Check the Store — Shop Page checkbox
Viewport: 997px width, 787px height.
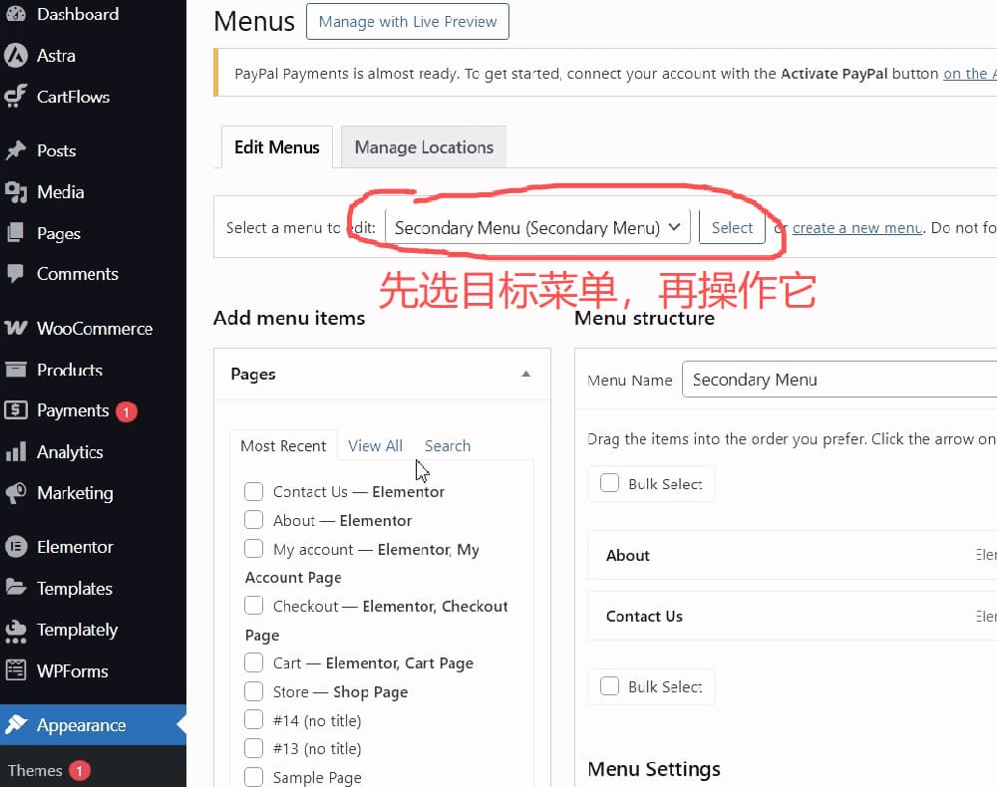pyautogui.click(x=253, y=691)
